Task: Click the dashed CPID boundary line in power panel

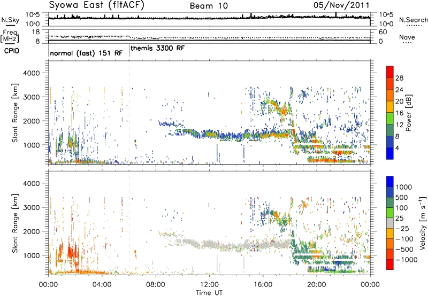Action: (129, 112)
